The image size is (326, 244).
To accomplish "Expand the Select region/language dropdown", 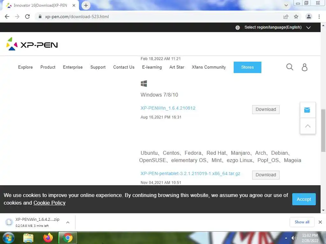I will pos(308,27).
